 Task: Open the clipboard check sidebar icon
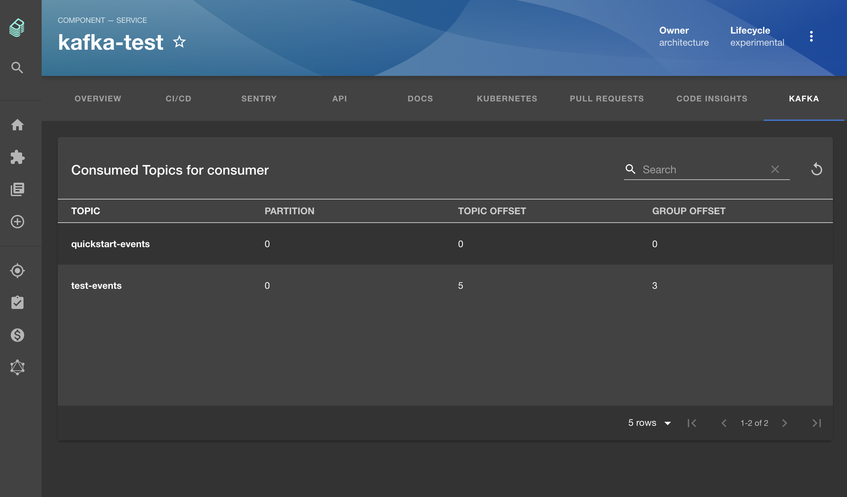(x=17, y=303)
